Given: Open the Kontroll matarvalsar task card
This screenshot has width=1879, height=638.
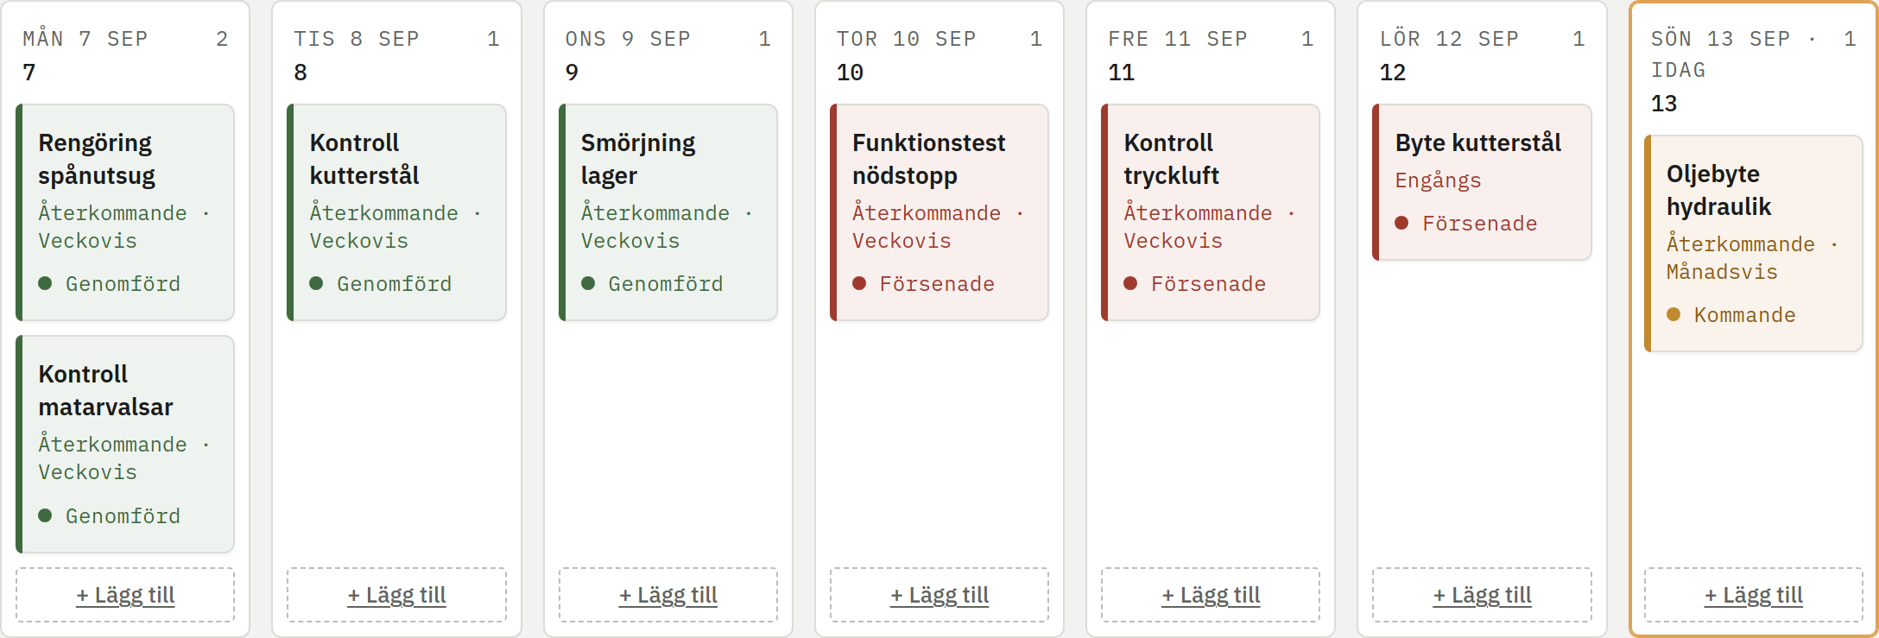Looking at the screenshot, I should pos(125,444).
